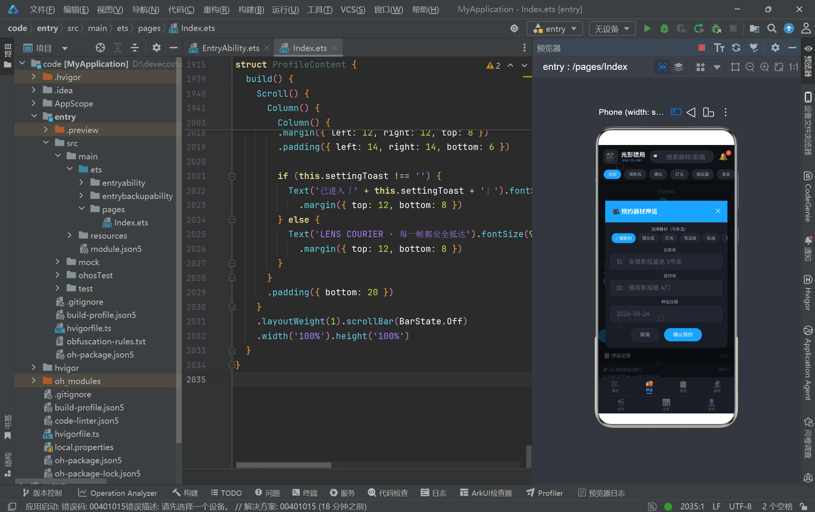The height and width of the screenshot is (512, 815).
Task: Click the 搜索器材/剧组 search field
Action: pos(682,157)
